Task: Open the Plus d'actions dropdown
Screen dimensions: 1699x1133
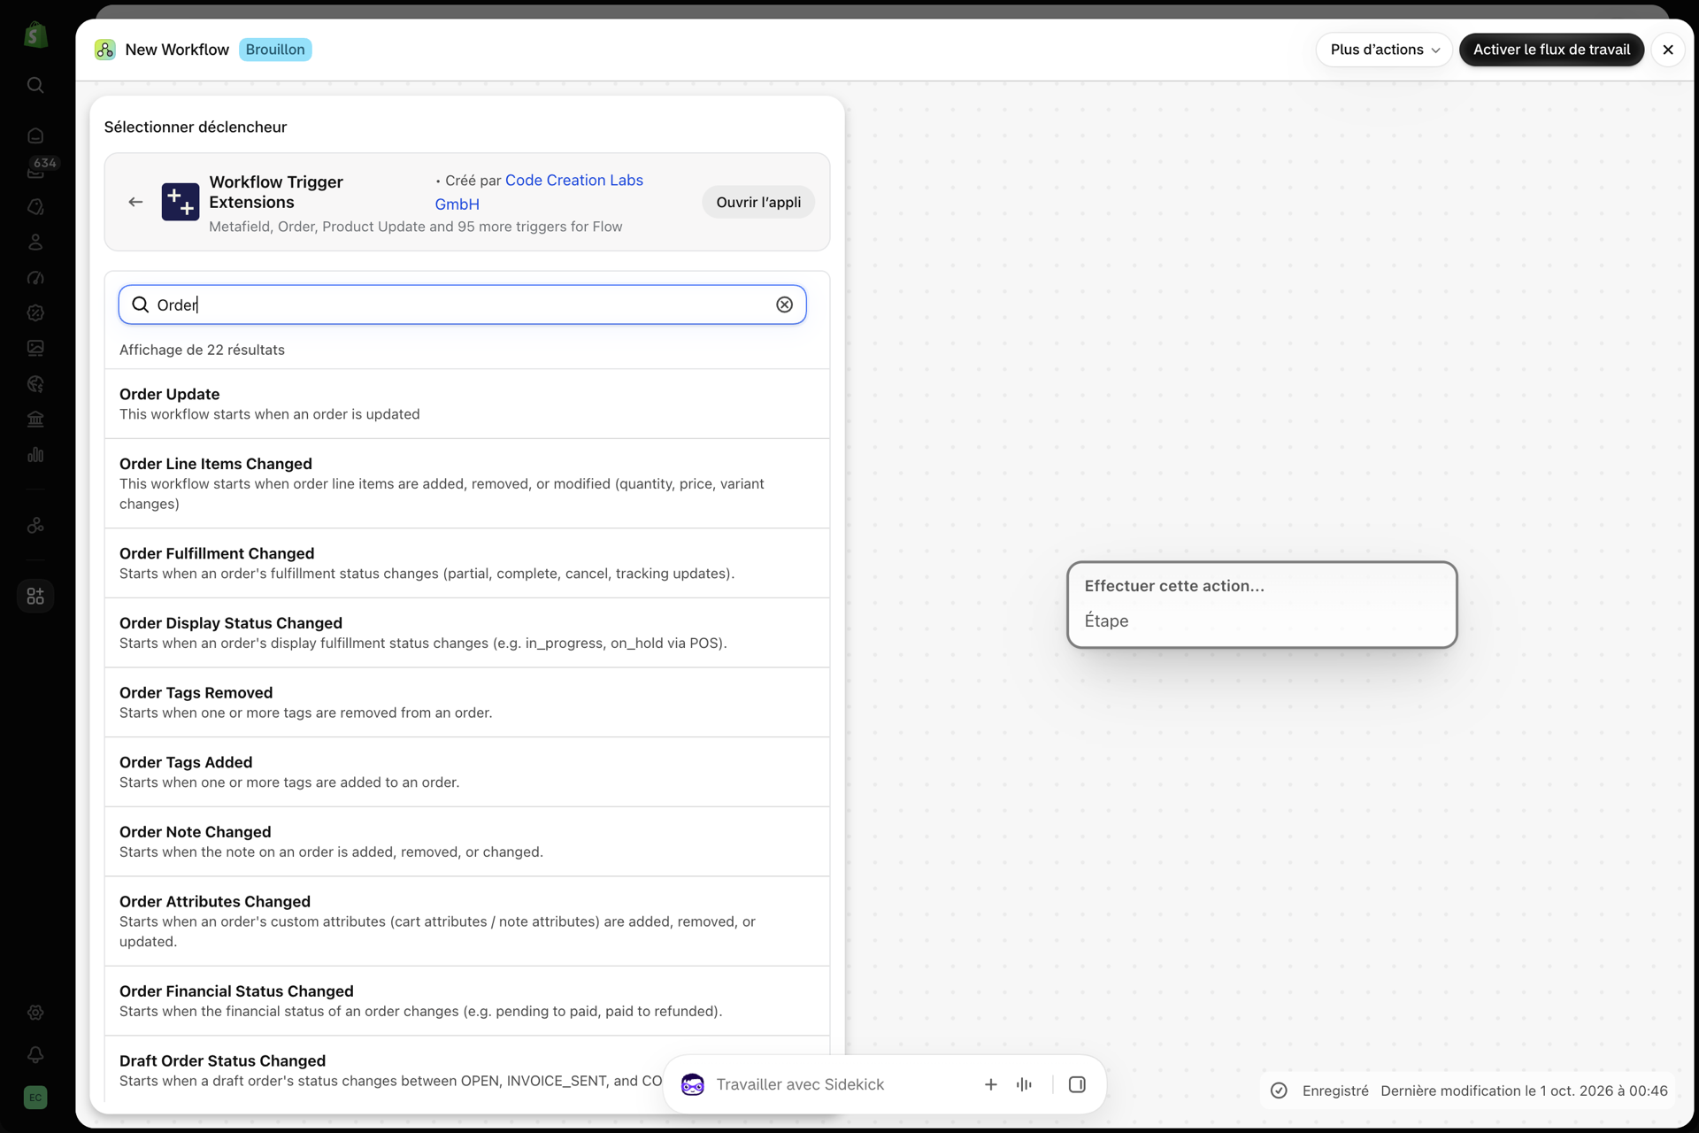Action: point(1385,50)
